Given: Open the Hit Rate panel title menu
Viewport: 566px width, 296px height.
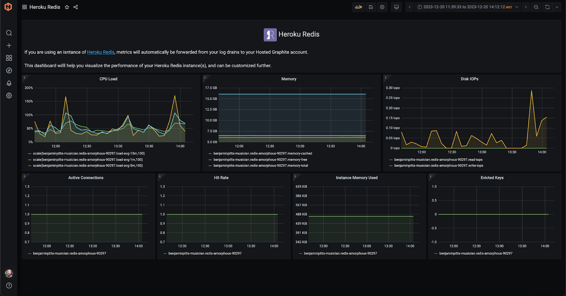Looking at the screenshot, I should [x=221, y=178].
